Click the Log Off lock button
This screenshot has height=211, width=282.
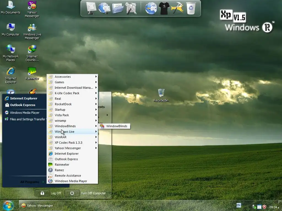pyautogui.click(x=42, y=193)
